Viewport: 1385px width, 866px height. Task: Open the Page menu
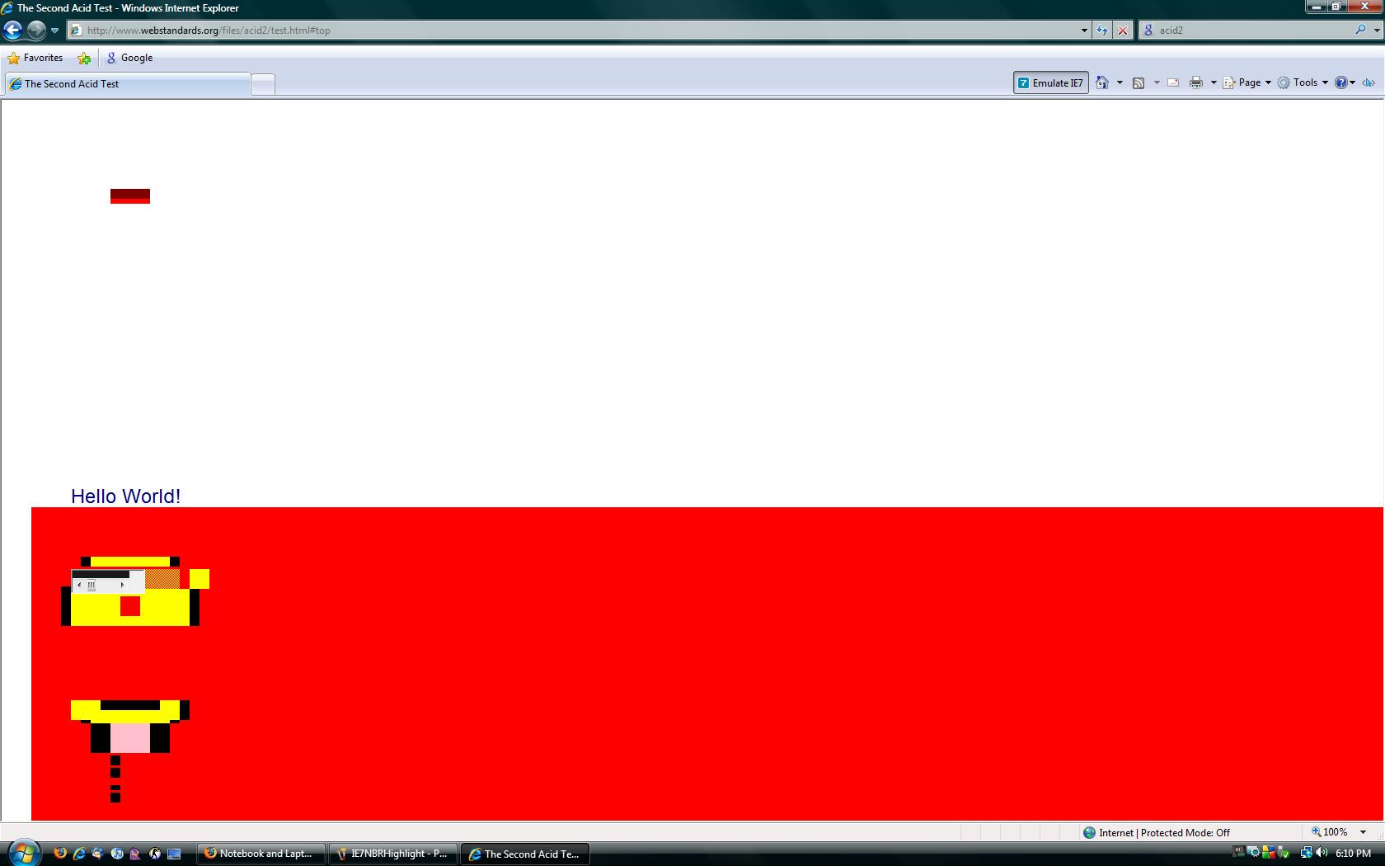pyautogui.click(x=1246, y=82)
